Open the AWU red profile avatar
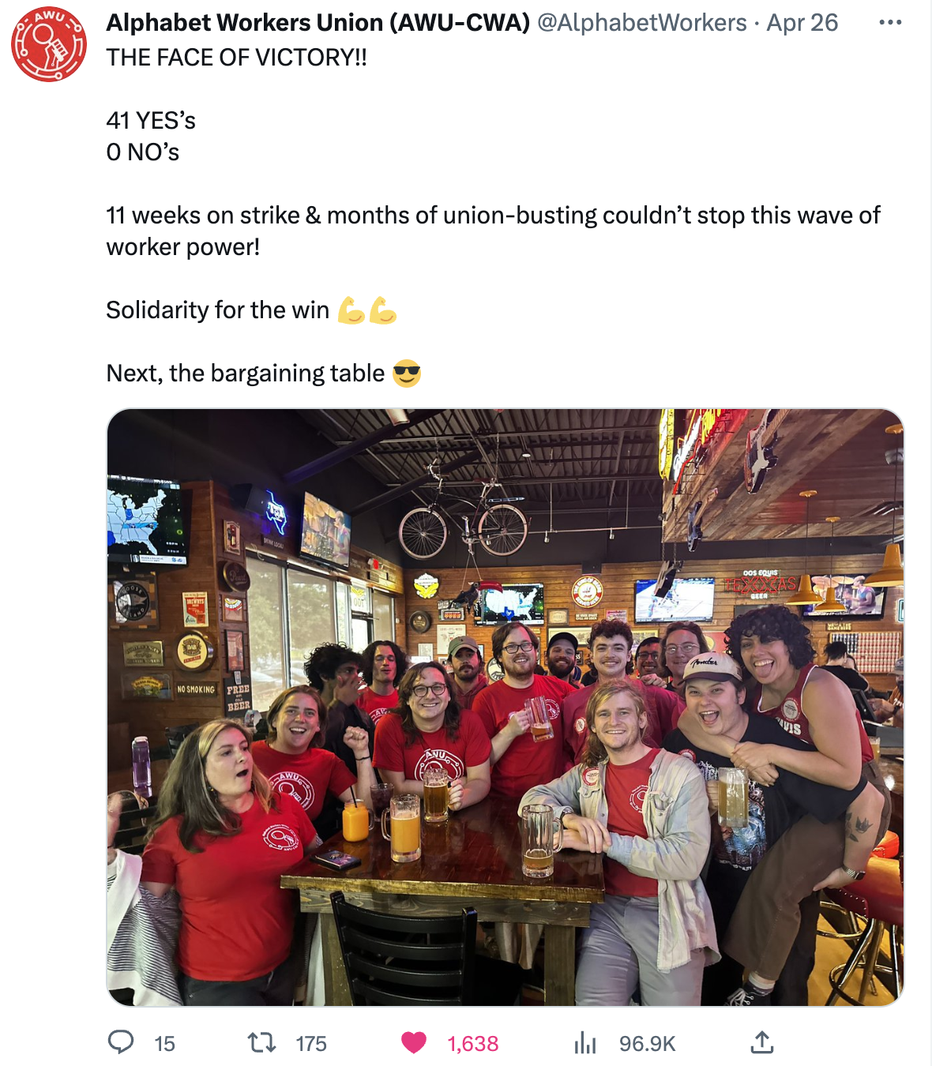 coord(49,44)
